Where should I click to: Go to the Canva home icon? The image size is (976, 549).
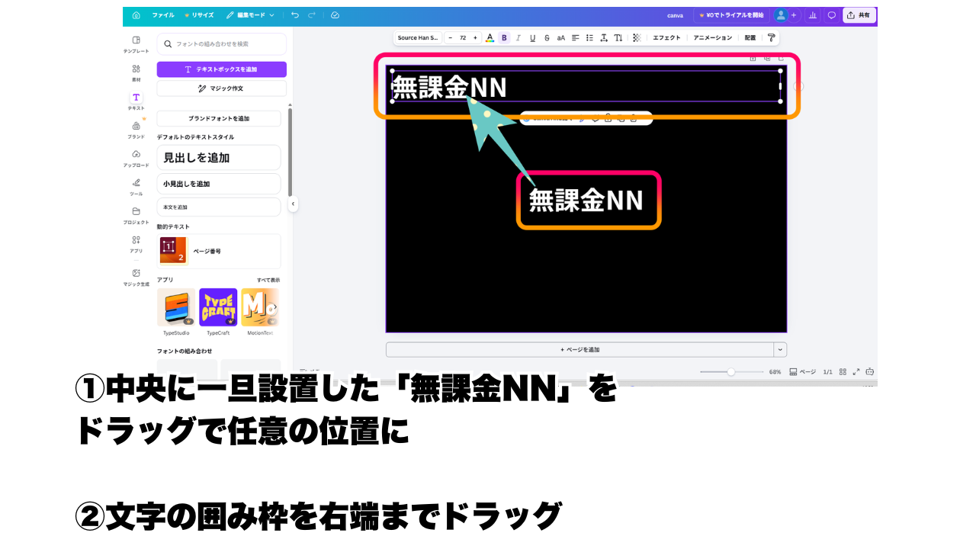point(136,15)
